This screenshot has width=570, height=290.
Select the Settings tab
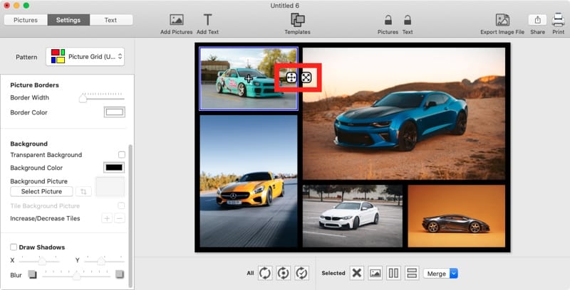pos(68,20)
